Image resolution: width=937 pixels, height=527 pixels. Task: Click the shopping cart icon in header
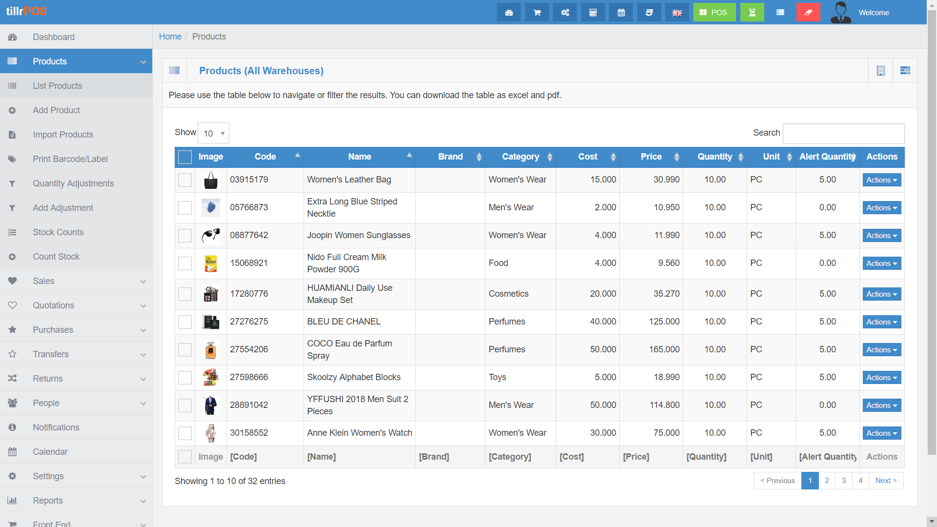537,13
